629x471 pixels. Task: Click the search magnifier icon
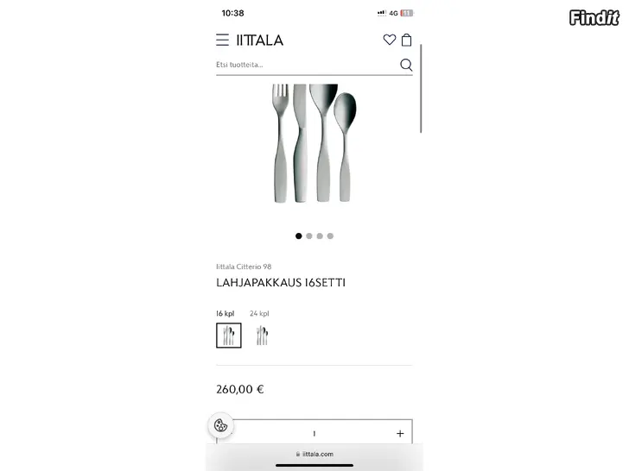pos(406,65)
